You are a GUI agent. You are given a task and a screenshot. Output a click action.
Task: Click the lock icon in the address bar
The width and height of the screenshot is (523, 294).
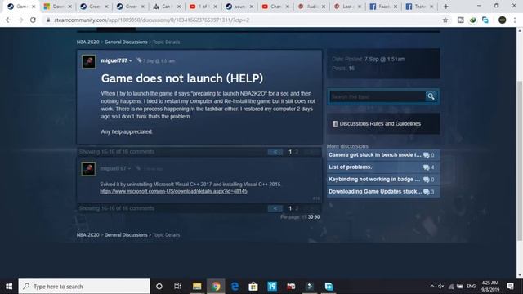tap(48, 20)
